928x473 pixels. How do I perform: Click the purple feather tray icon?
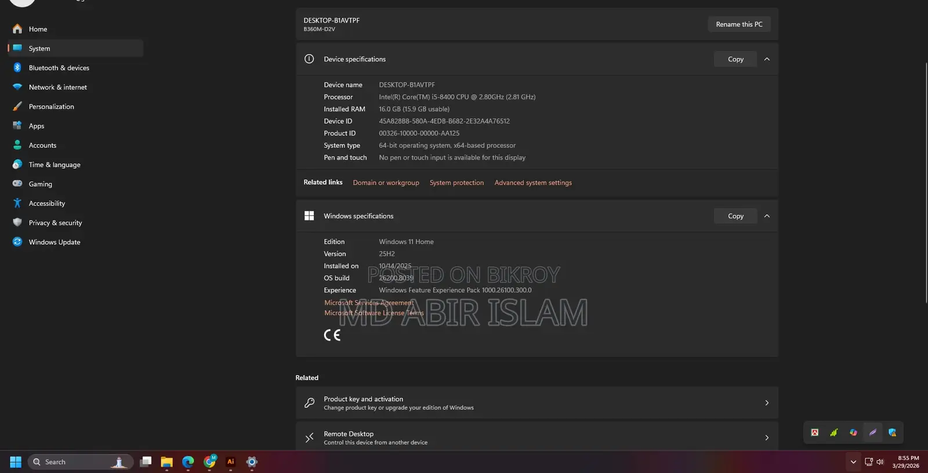click(873, 432)
